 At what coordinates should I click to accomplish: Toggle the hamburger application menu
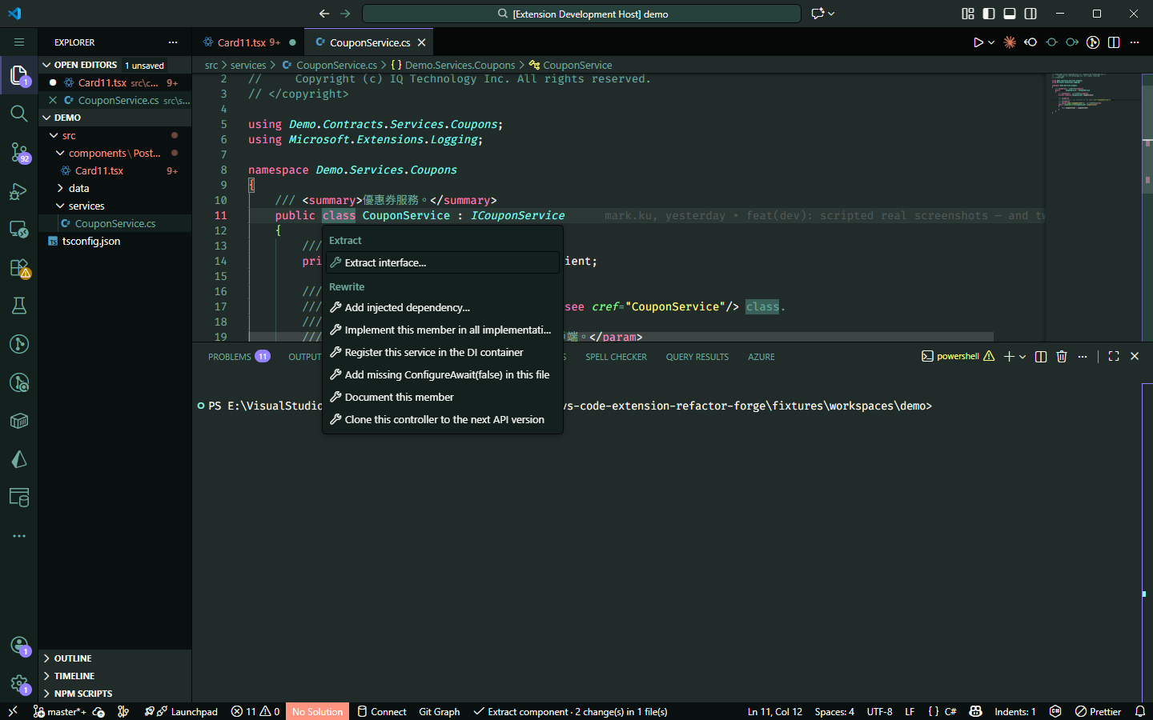[x=19, y=42]
